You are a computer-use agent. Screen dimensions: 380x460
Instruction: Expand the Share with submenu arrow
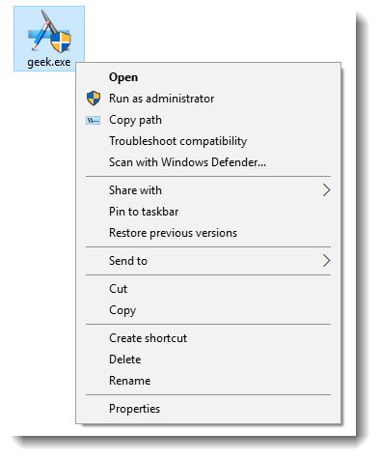326,190
